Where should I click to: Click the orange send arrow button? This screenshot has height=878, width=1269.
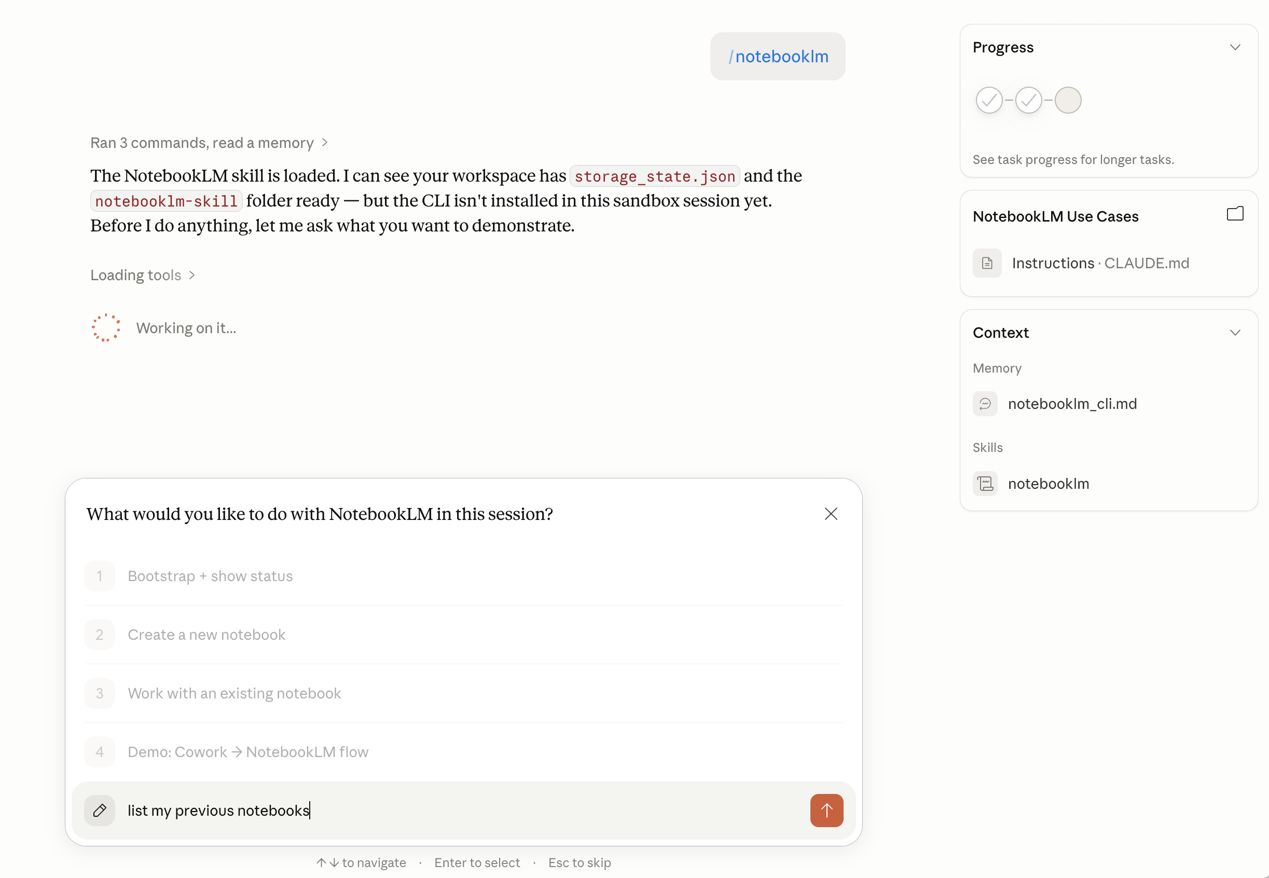[825, 810]
